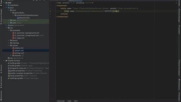Select the mipmap folder label
Image resolution: width=181 pixels, height=102 pixels.
[x=16, y=43]
